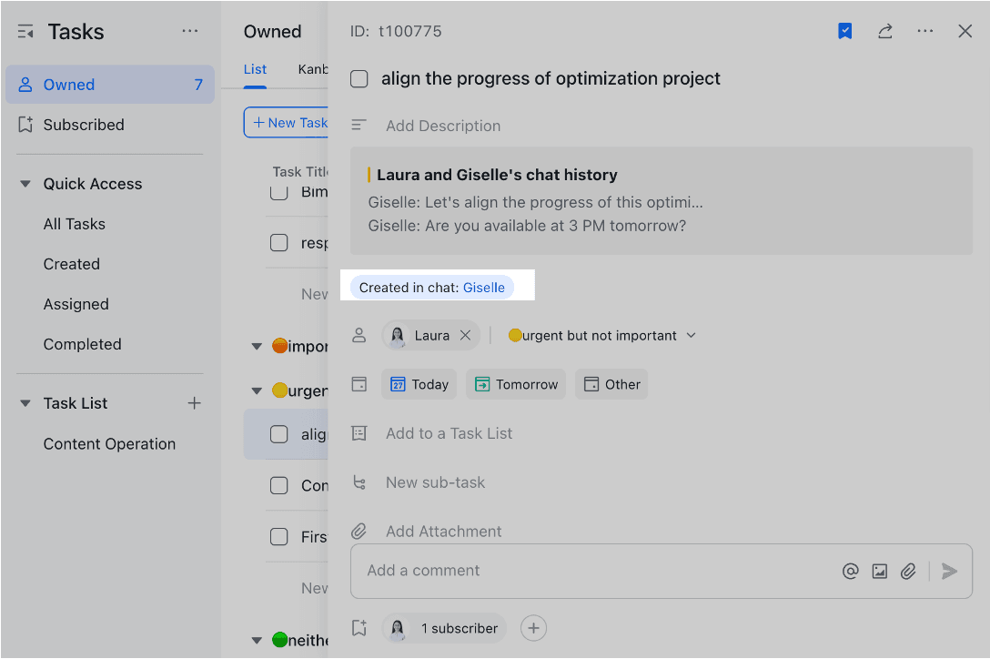Open the share icon for this task
The height and width of the screenshot is (659, 990).
(884, 30)
